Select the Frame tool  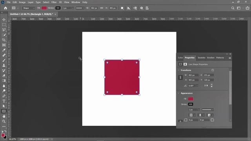click(x=4, y=45)
